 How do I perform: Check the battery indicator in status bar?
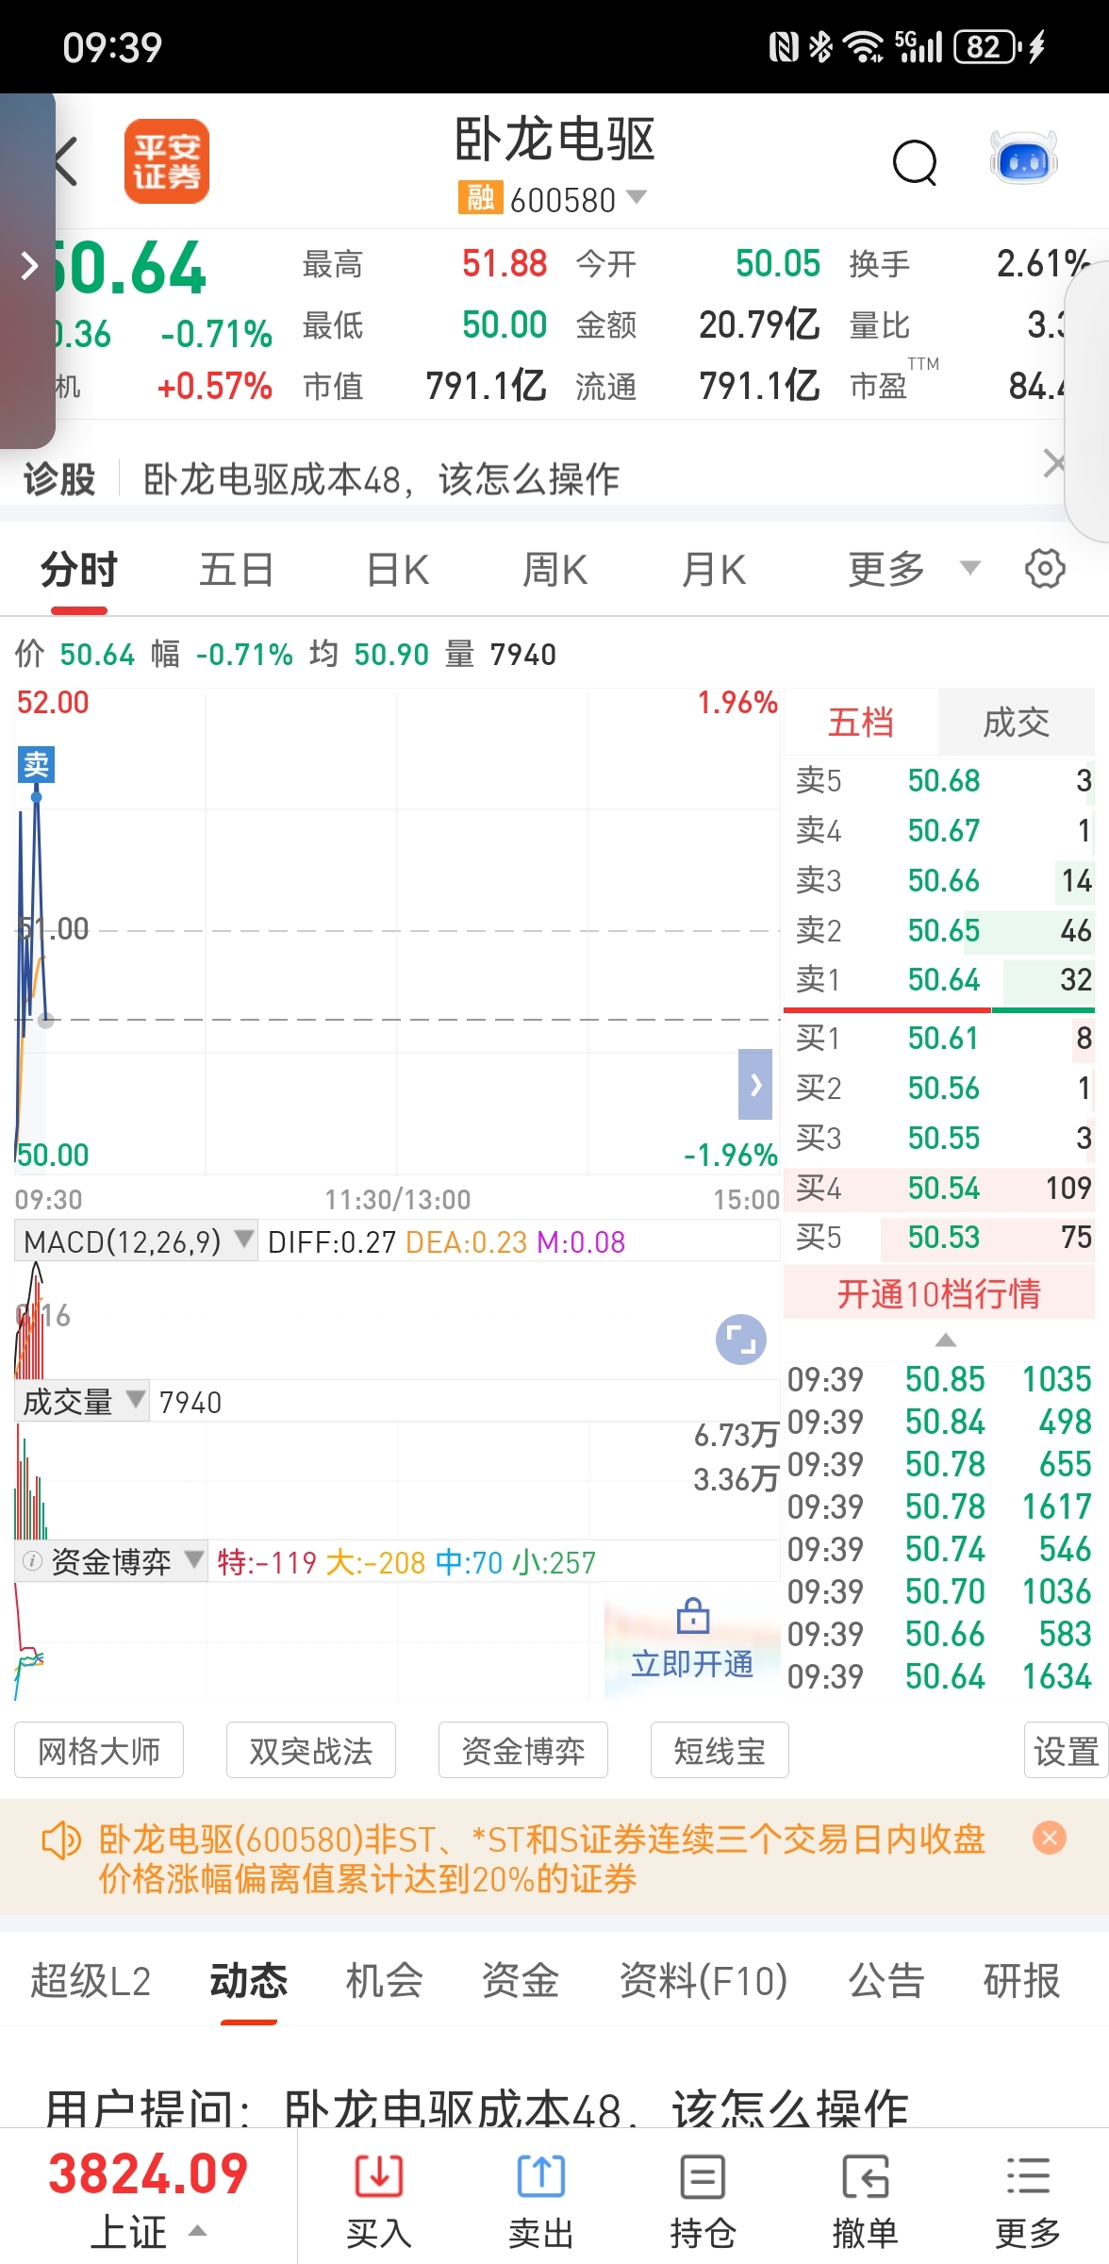click(986, 46)
